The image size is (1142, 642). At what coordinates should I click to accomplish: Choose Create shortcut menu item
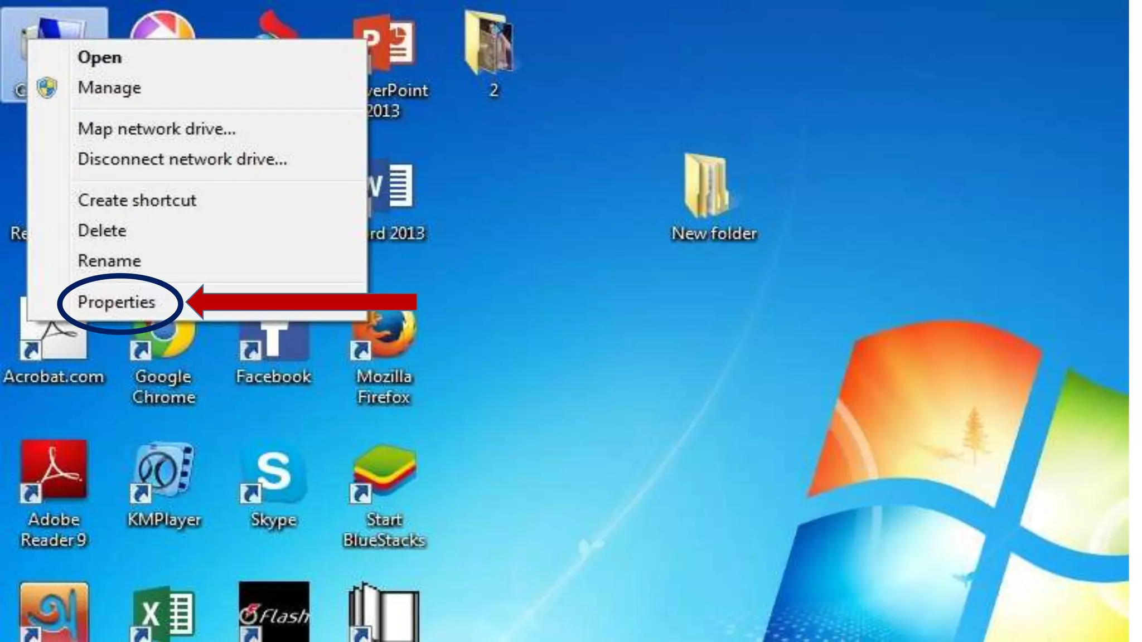click(137, 200)
